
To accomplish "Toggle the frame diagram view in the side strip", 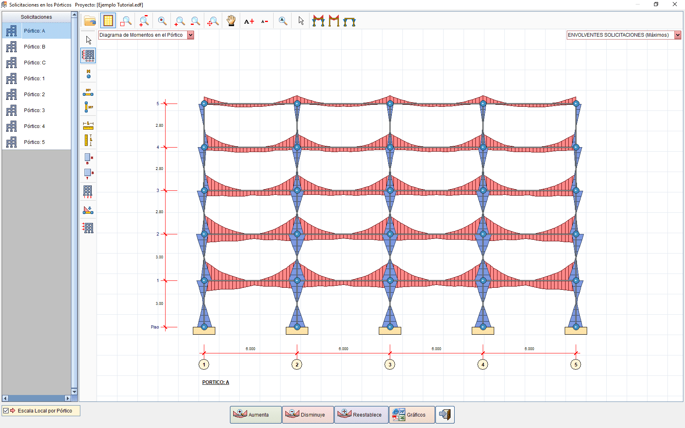I will [x=88, y=55].
